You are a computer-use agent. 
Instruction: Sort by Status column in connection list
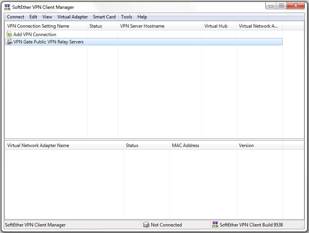[x=102, y=26]
